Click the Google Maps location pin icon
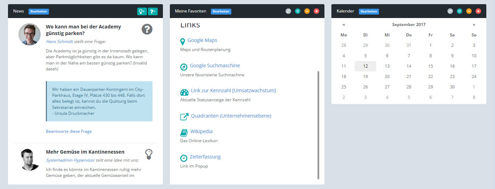The width and height of the screenshot is (495, 189). tap(183, 42)
